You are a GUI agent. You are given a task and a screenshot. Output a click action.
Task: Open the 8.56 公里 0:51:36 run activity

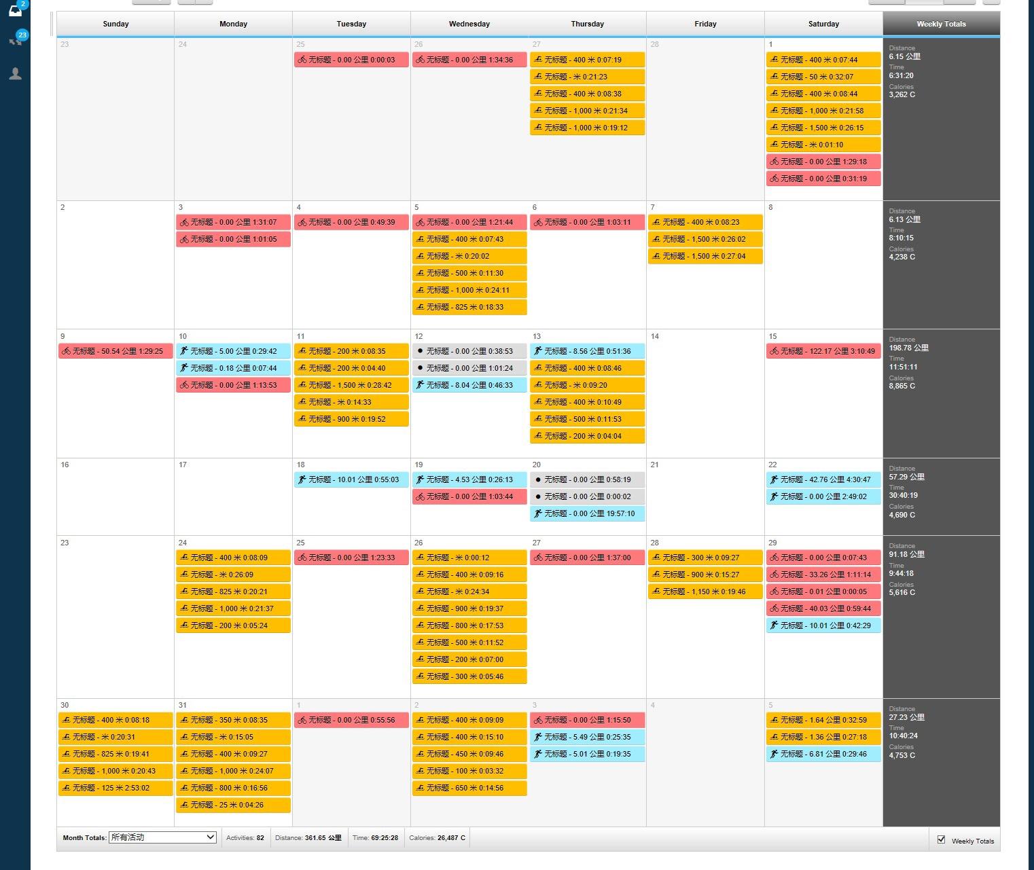click(x=588, y=351)
